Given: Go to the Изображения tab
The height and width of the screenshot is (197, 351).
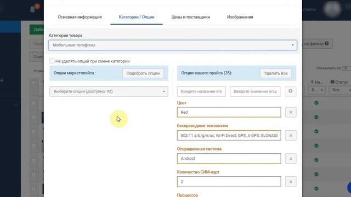Looking at the screenshot, I should (x=240, y=17).
